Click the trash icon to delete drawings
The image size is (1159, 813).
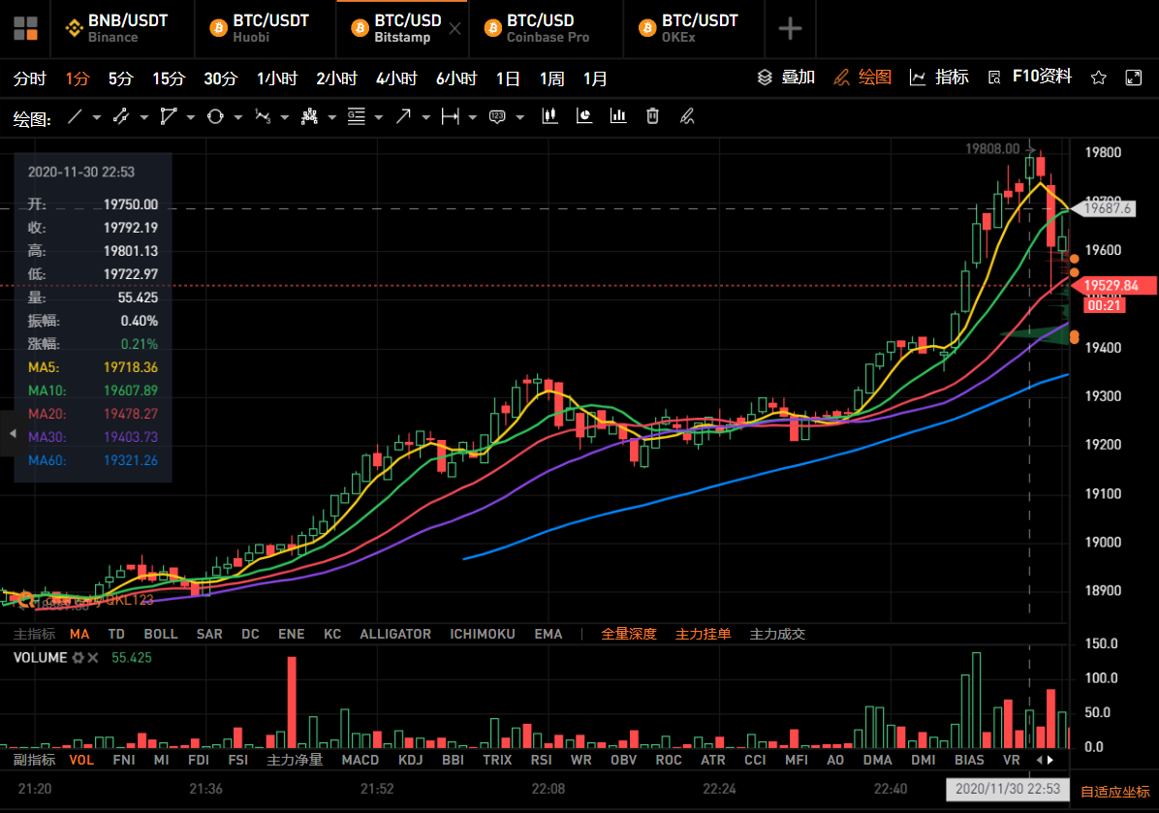[652, 117]
